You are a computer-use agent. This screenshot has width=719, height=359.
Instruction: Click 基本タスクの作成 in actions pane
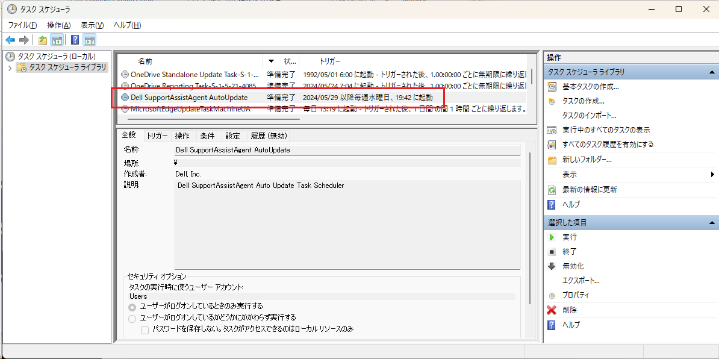tap(590, 87)
